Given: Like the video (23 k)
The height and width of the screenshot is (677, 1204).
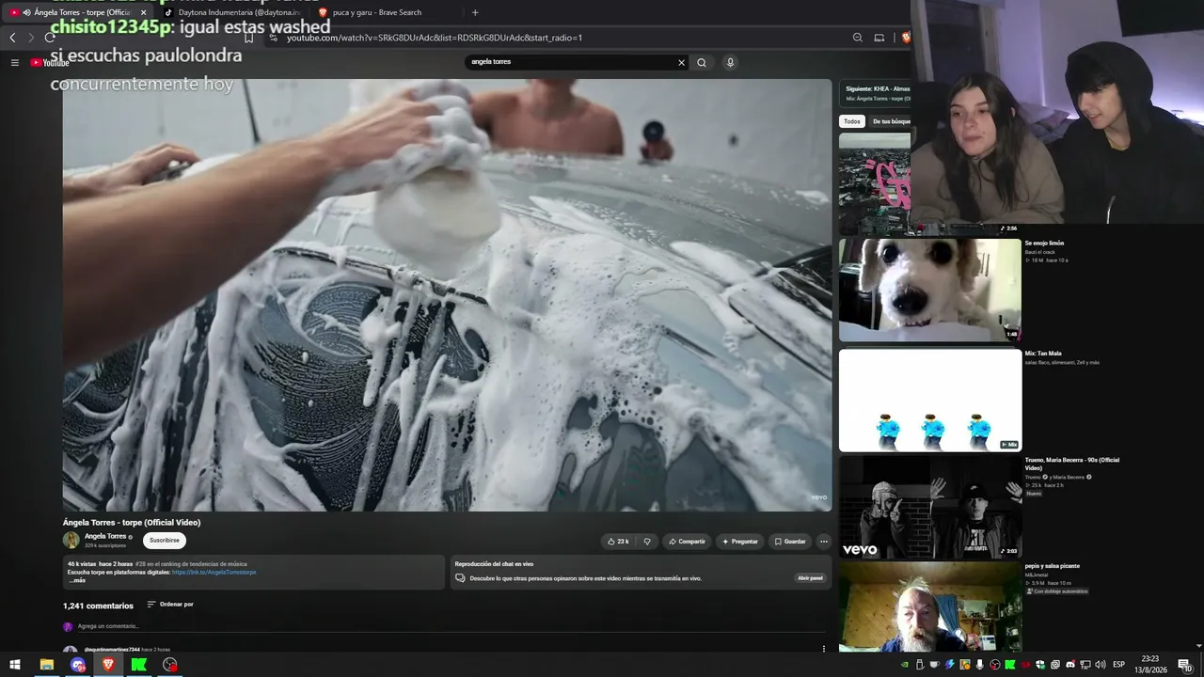Looking at the screenshot, I should point(618,542).
